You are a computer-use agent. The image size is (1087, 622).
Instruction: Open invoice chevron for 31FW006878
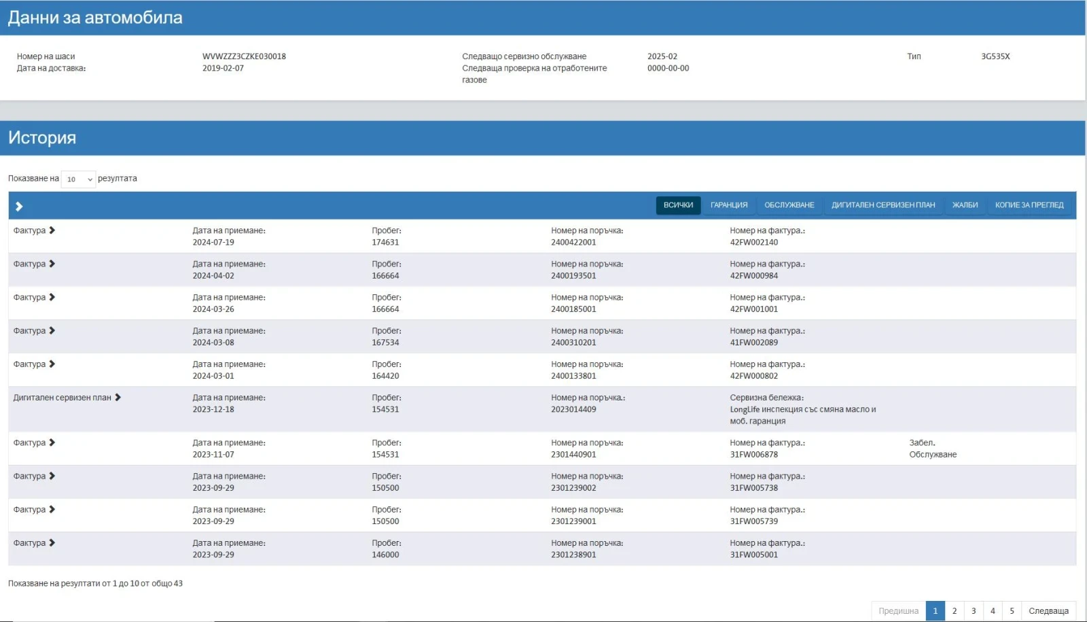[52, 443]
